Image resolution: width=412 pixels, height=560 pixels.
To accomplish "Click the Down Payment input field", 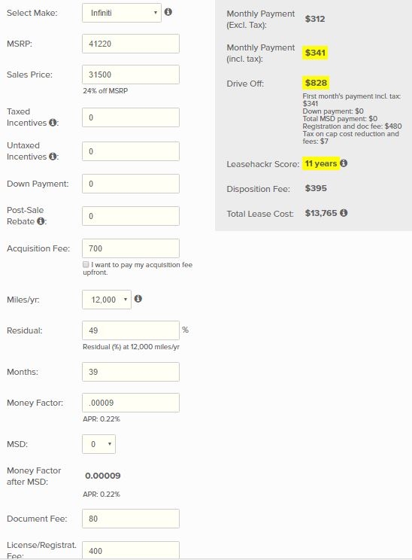I will pos(131,184).
